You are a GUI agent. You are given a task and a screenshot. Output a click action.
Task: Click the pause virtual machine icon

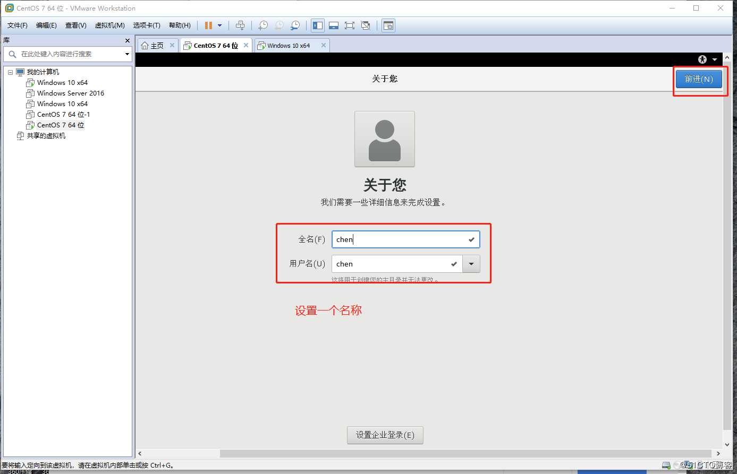208,25
